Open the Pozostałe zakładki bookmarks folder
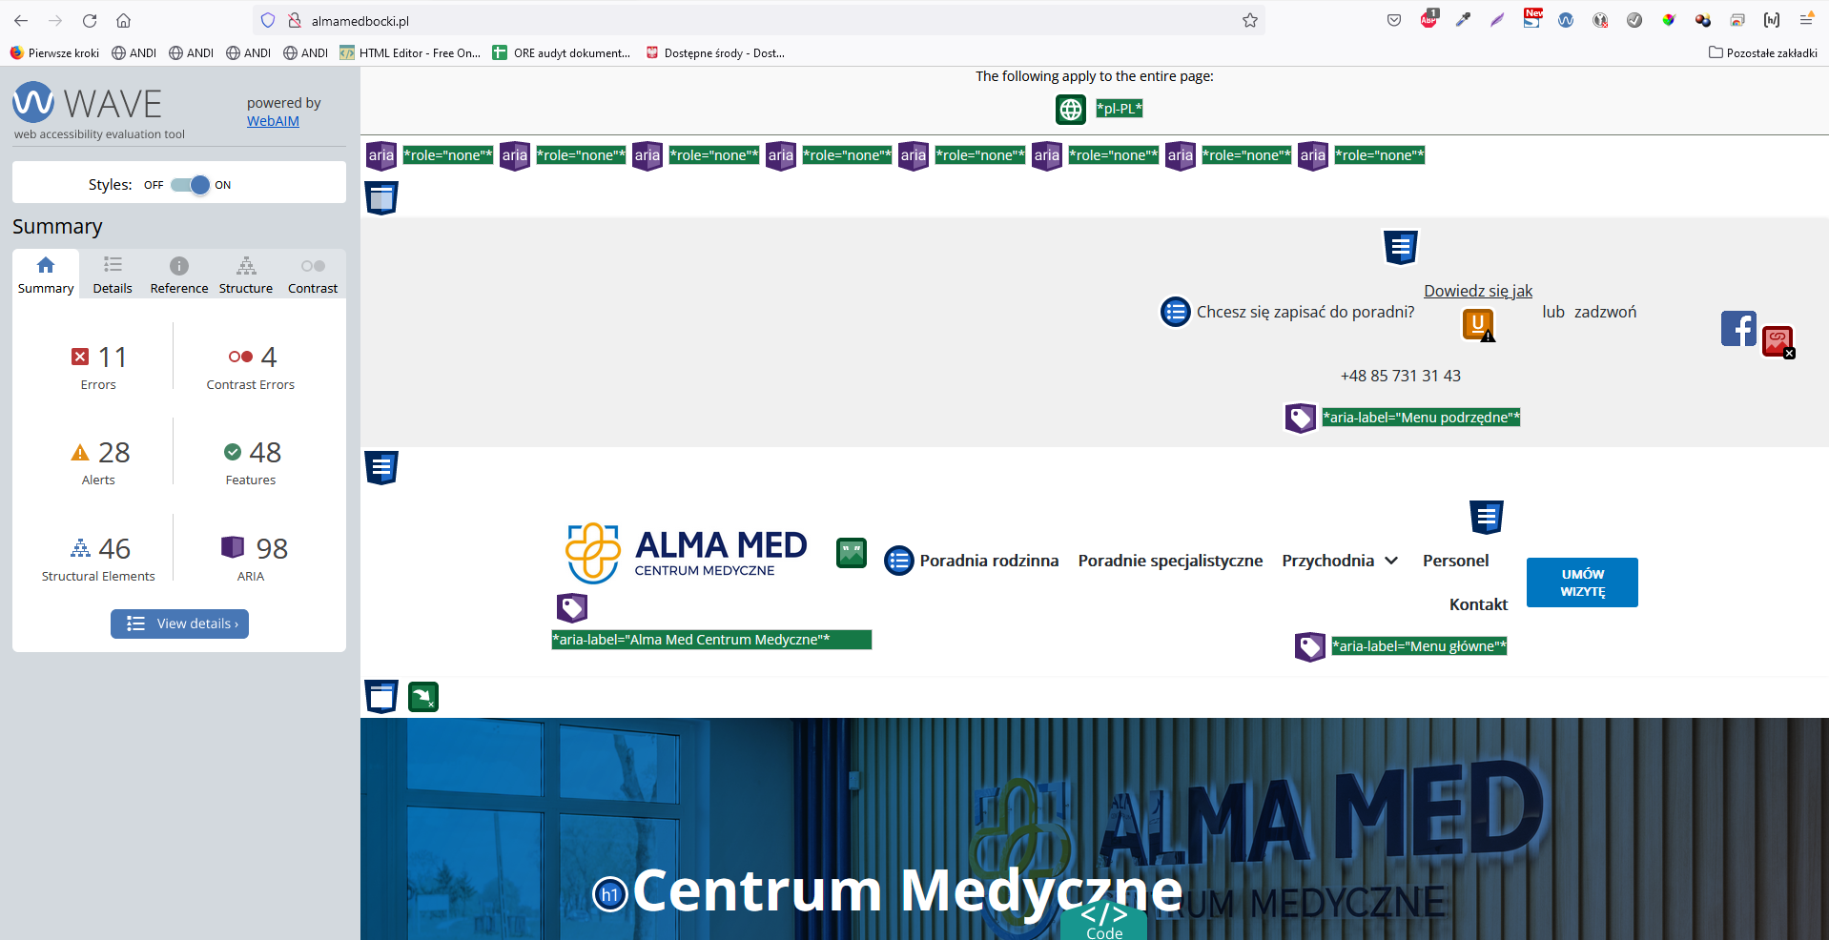 [x=1763, y=53]
